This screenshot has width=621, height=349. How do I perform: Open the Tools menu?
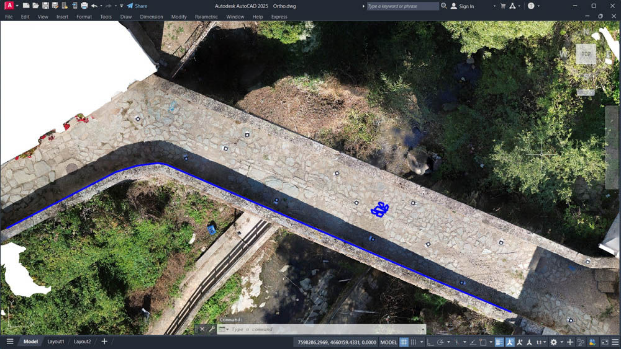coord(106,17)
